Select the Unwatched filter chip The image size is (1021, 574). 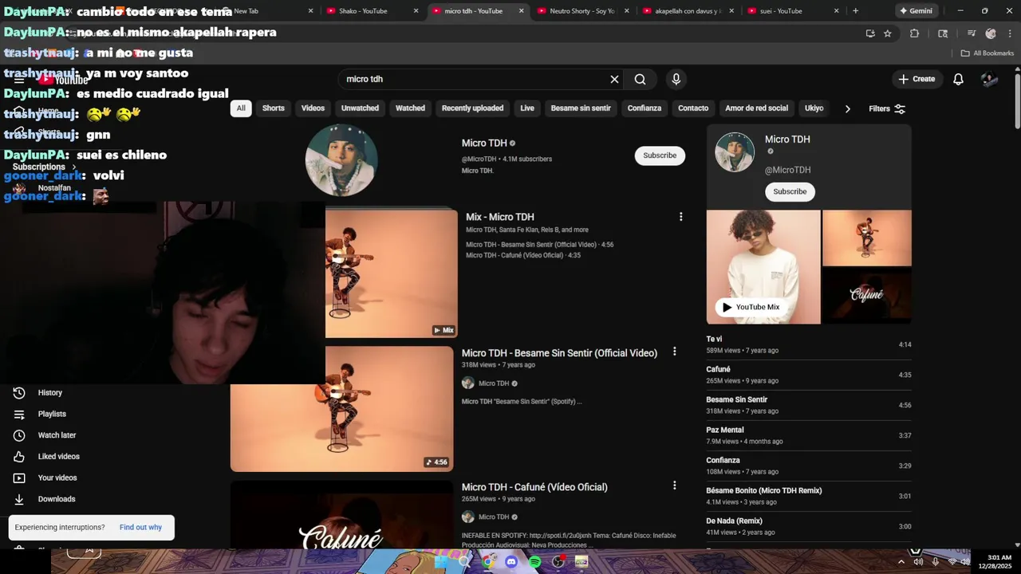point(360,108)
